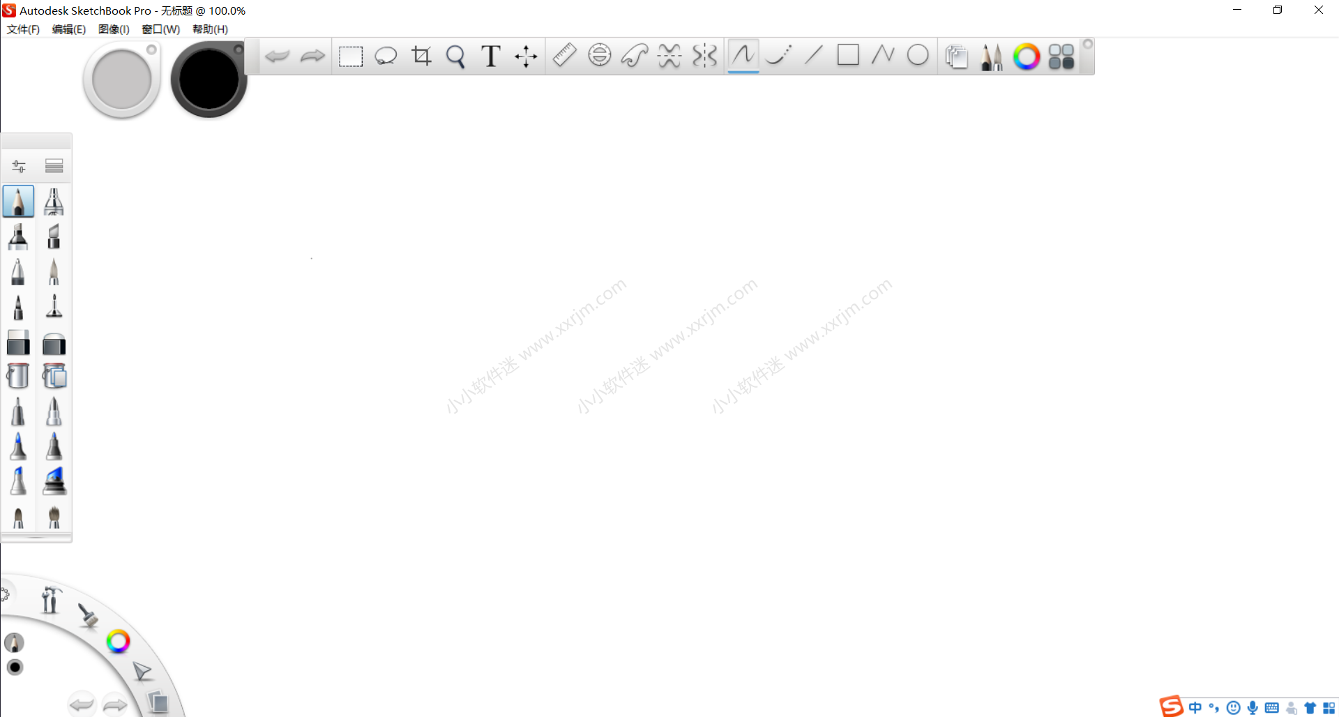
Task: Toggle the French Curve guide
Action: (x=635, y=55)
